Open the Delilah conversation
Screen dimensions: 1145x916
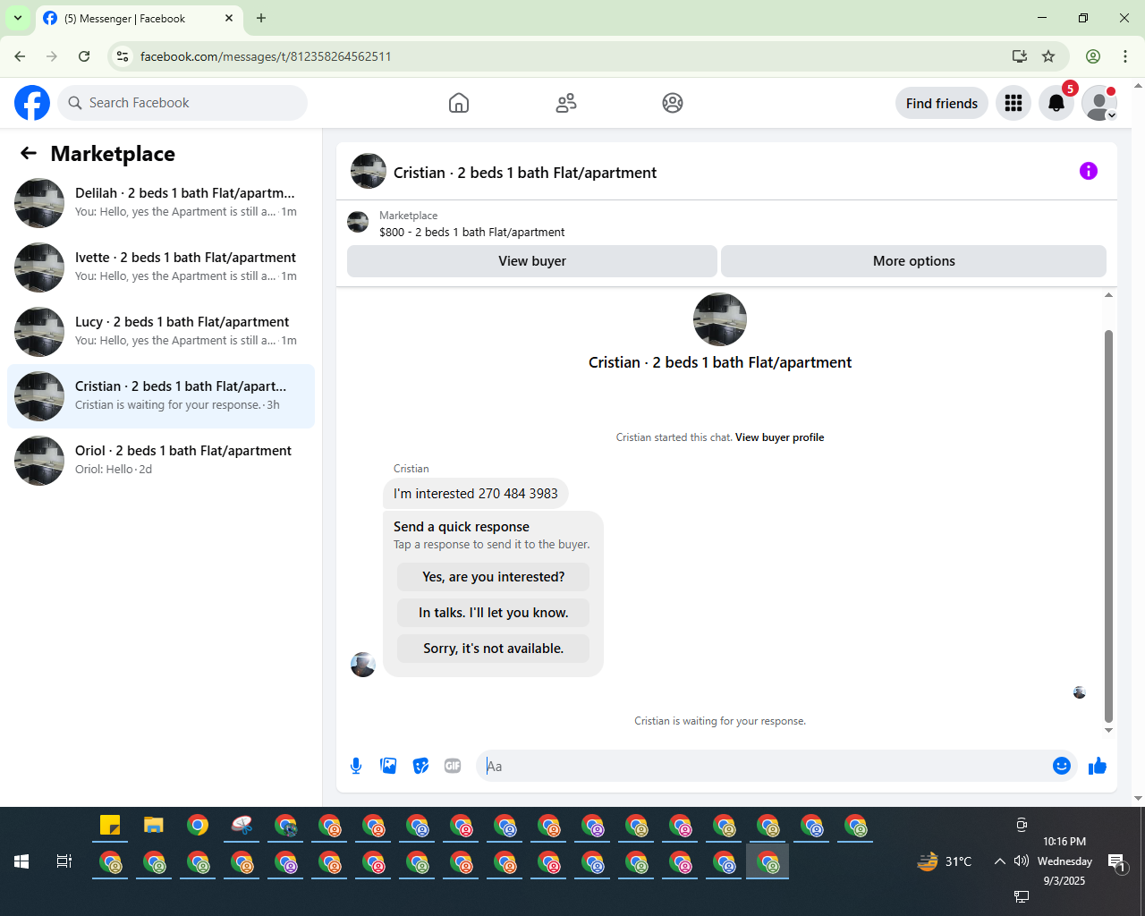tap(161, 203)
